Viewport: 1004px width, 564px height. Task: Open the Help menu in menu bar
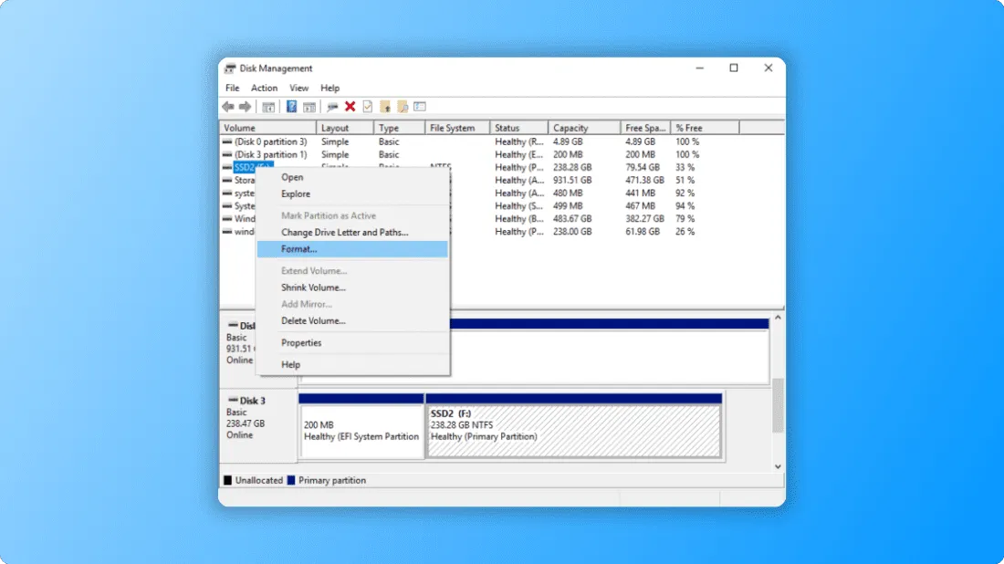pyautogui.click(x=329, y=89)
